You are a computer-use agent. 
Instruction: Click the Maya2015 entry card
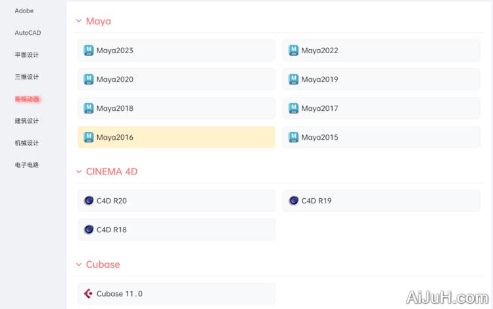(x=381, y=137)
